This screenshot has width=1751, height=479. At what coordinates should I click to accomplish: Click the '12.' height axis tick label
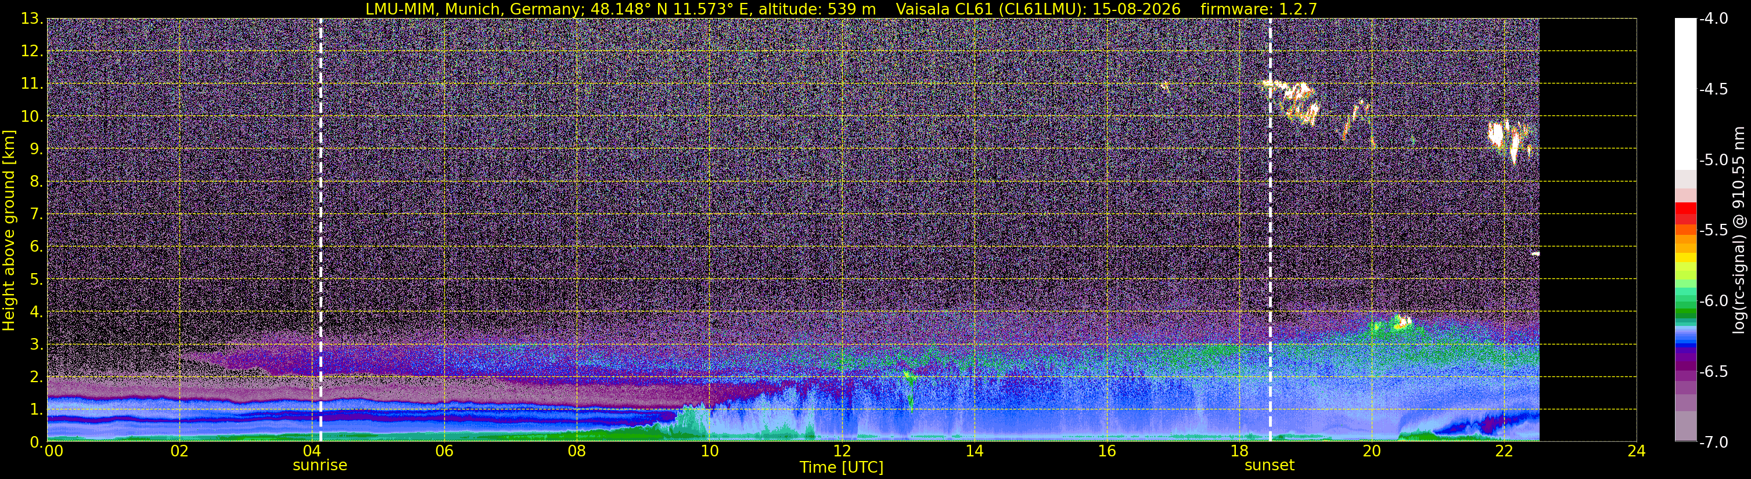click(33, 51)
